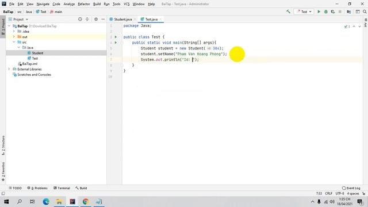Open the VCS menu
This screenshot has height=207, width=368.
[126, 4]
